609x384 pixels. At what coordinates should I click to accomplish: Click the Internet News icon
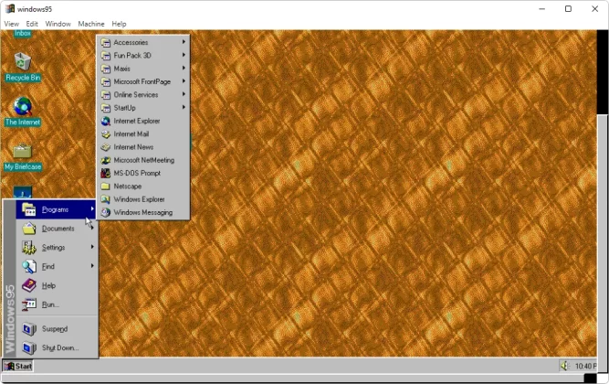(x=106, y=147)
